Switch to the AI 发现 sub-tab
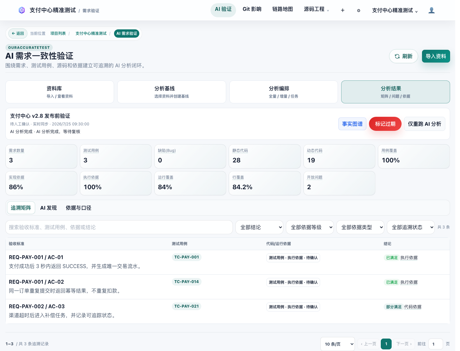Screen dimensions: 460x351 49,208
